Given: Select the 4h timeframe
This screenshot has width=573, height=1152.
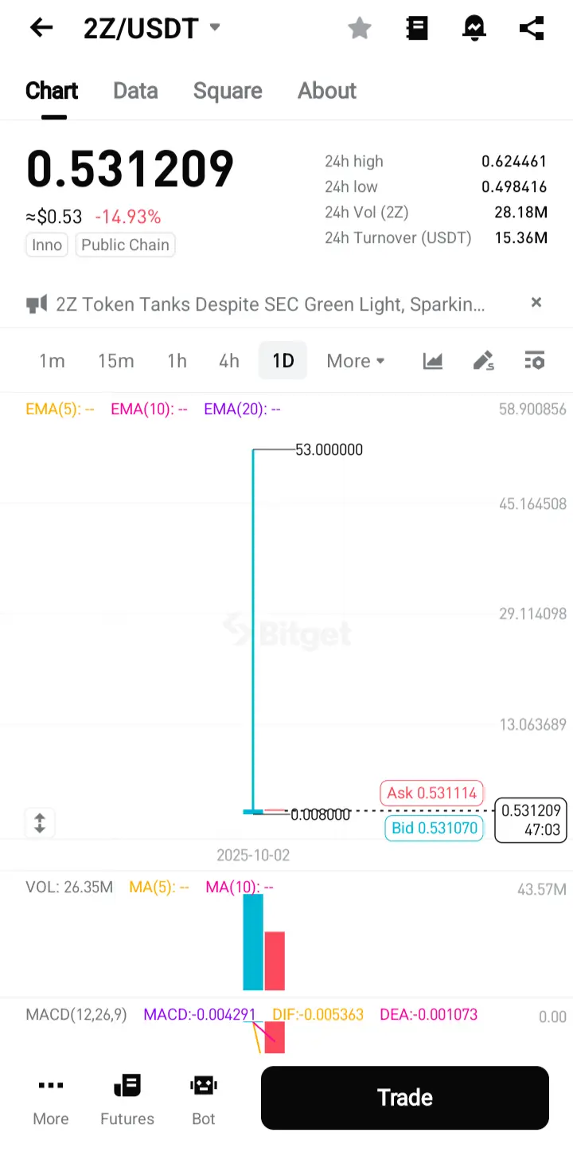Looking at the screenshot, I should (x=229, y=361).
